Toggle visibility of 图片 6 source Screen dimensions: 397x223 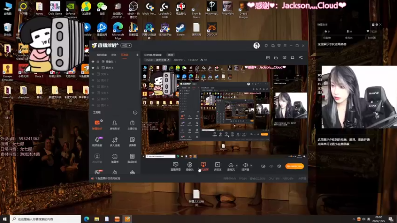point(93,86)
